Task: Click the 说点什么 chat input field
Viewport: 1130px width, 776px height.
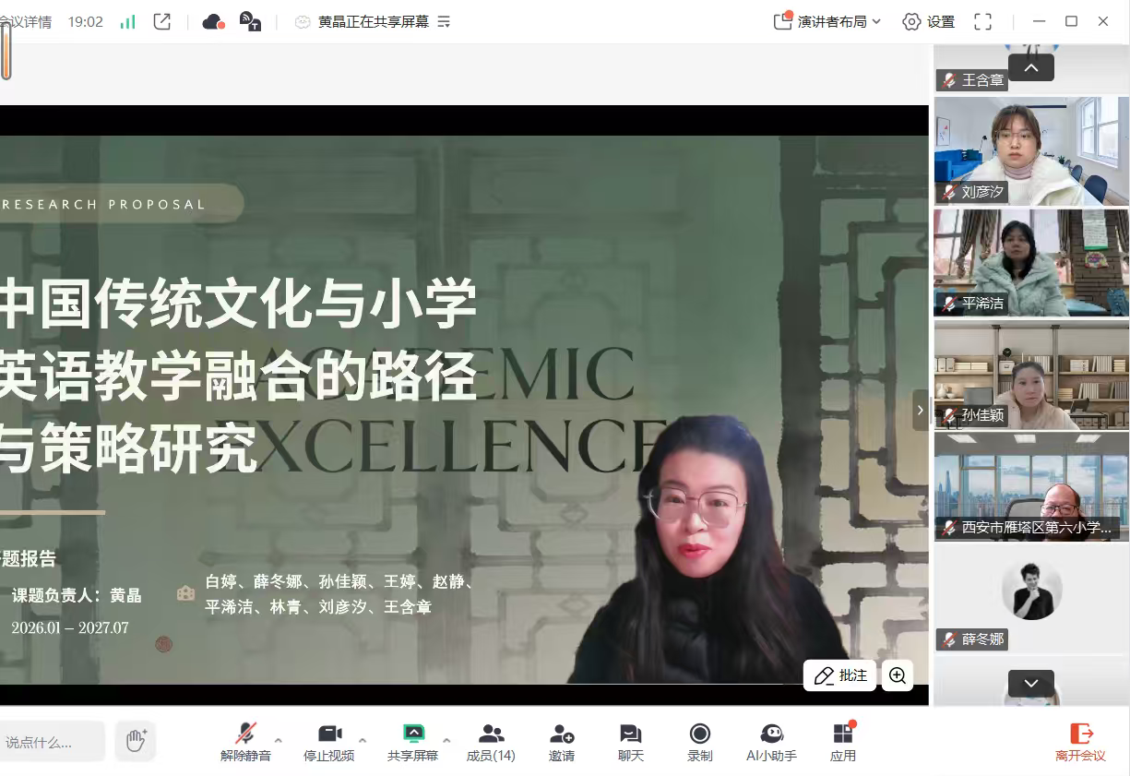Action: click(x=51, y=742)
